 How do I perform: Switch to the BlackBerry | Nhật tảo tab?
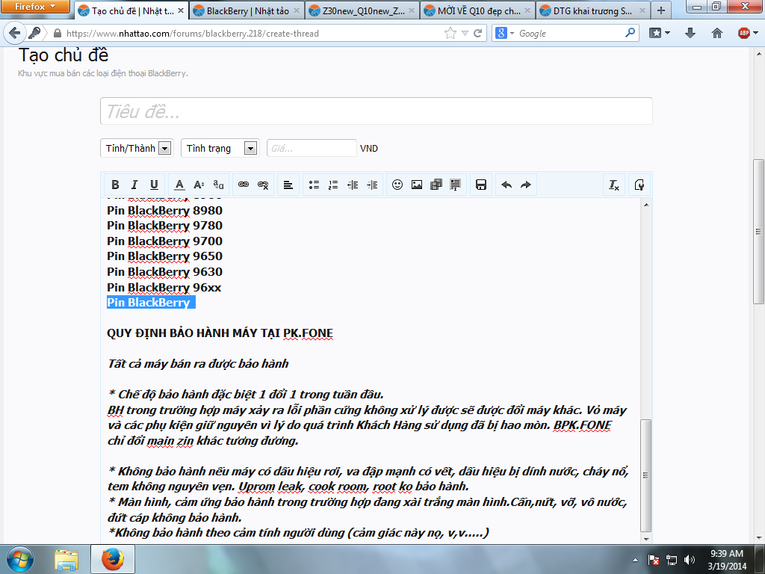pos(247,10)
